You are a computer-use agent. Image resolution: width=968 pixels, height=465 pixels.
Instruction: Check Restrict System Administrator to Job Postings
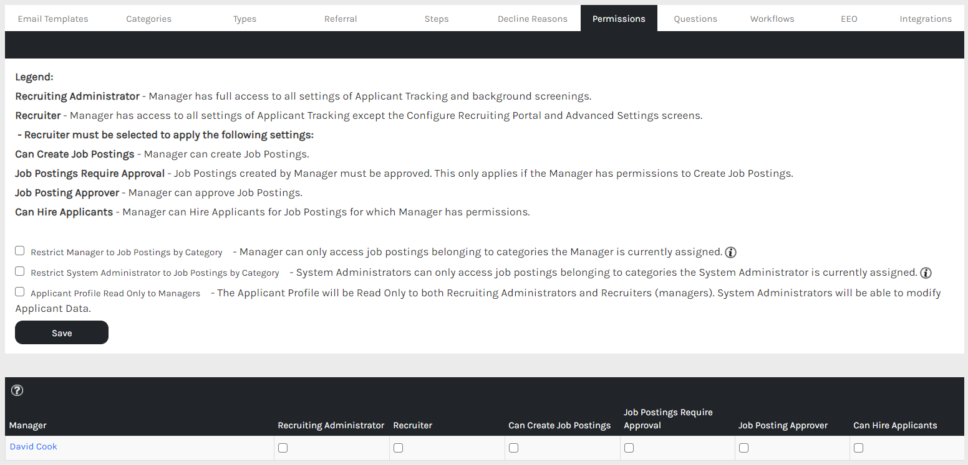[x=20, y=271]
